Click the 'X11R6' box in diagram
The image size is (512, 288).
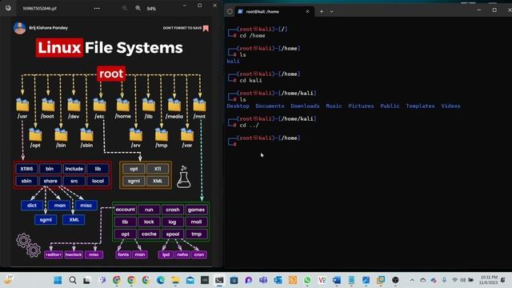tap(26, 169)
